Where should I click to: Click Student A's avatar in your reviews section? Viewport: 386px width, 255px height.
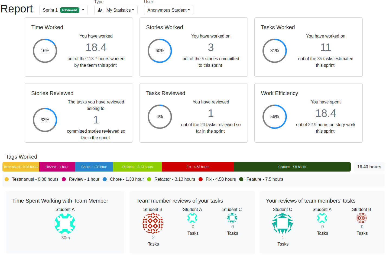click(322, 218)
